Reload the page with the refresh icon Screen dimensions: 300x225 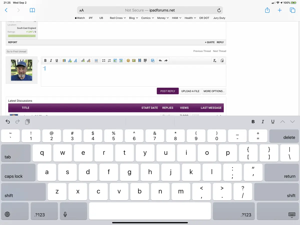tap(219, 10)
